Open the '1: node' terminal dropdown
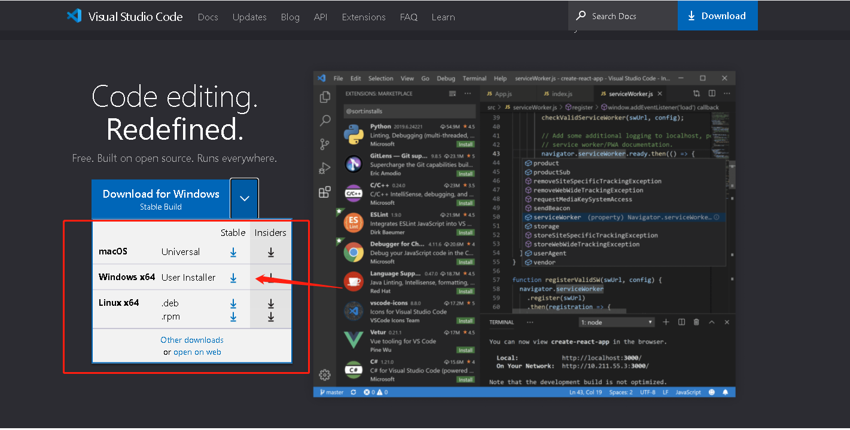Image resolution: width=850 pixels, height=430 pixels. (617, 322)
